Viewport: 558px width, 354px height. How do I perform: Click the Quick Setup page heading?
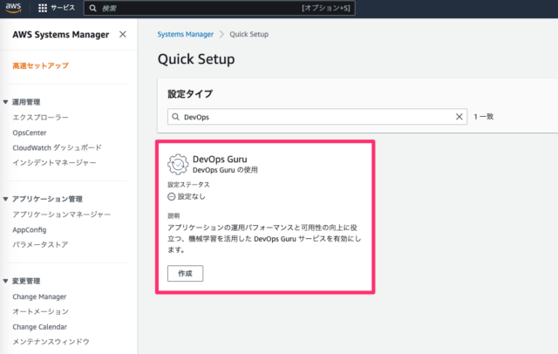point(196,59)
